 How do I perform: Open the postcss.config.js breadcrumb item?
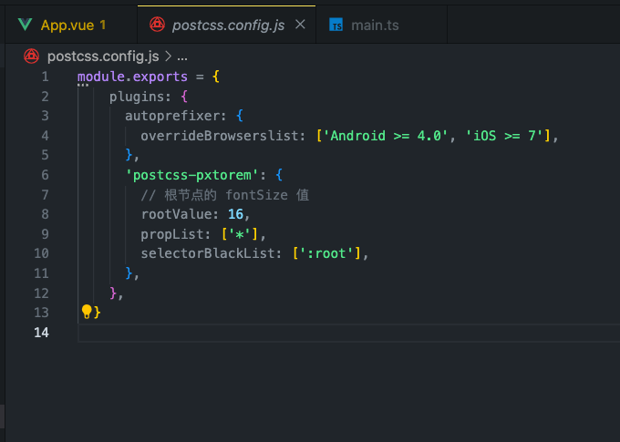[x=103, y=57]
